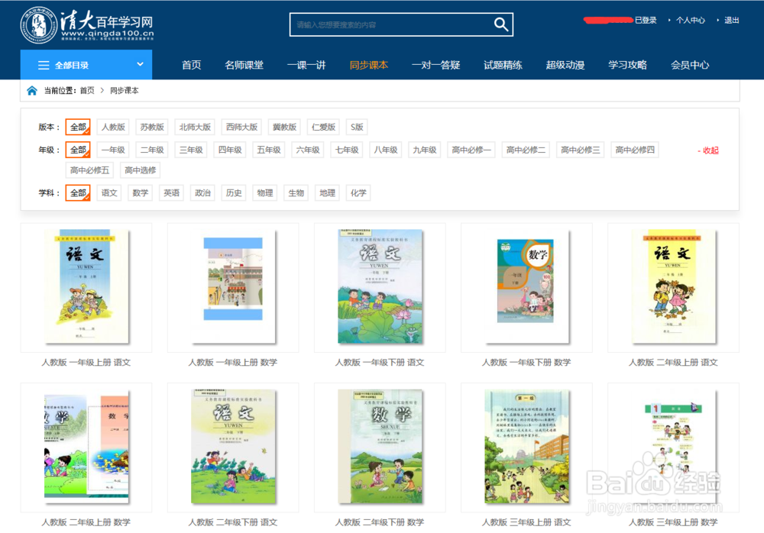This screenshot has width=764, height=533.
Task: Choose the 物理 subject filter
Action: [264, 192]
